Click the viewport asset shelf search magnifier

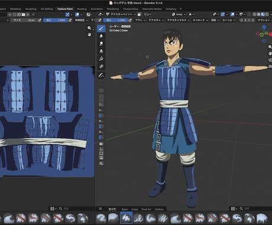tap(241, 208)
